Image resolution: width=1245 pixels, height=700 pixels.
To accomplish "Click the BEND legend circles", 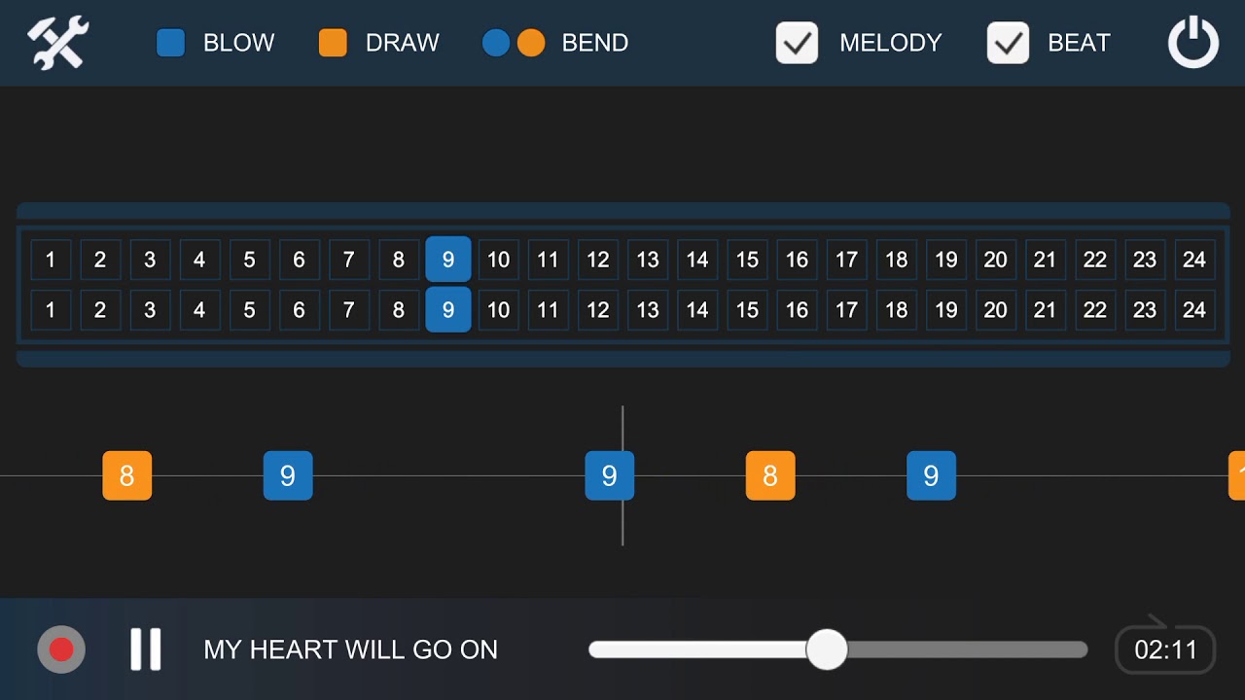I will click(514, 43).
